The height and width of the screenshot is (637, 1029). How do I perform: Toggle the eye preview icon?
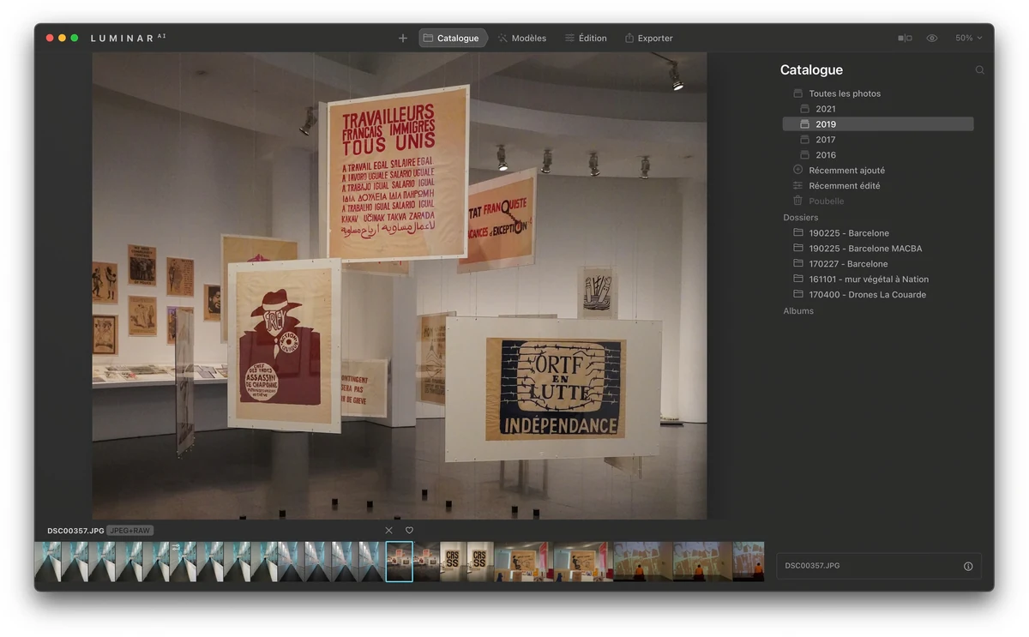coord(932,38)
